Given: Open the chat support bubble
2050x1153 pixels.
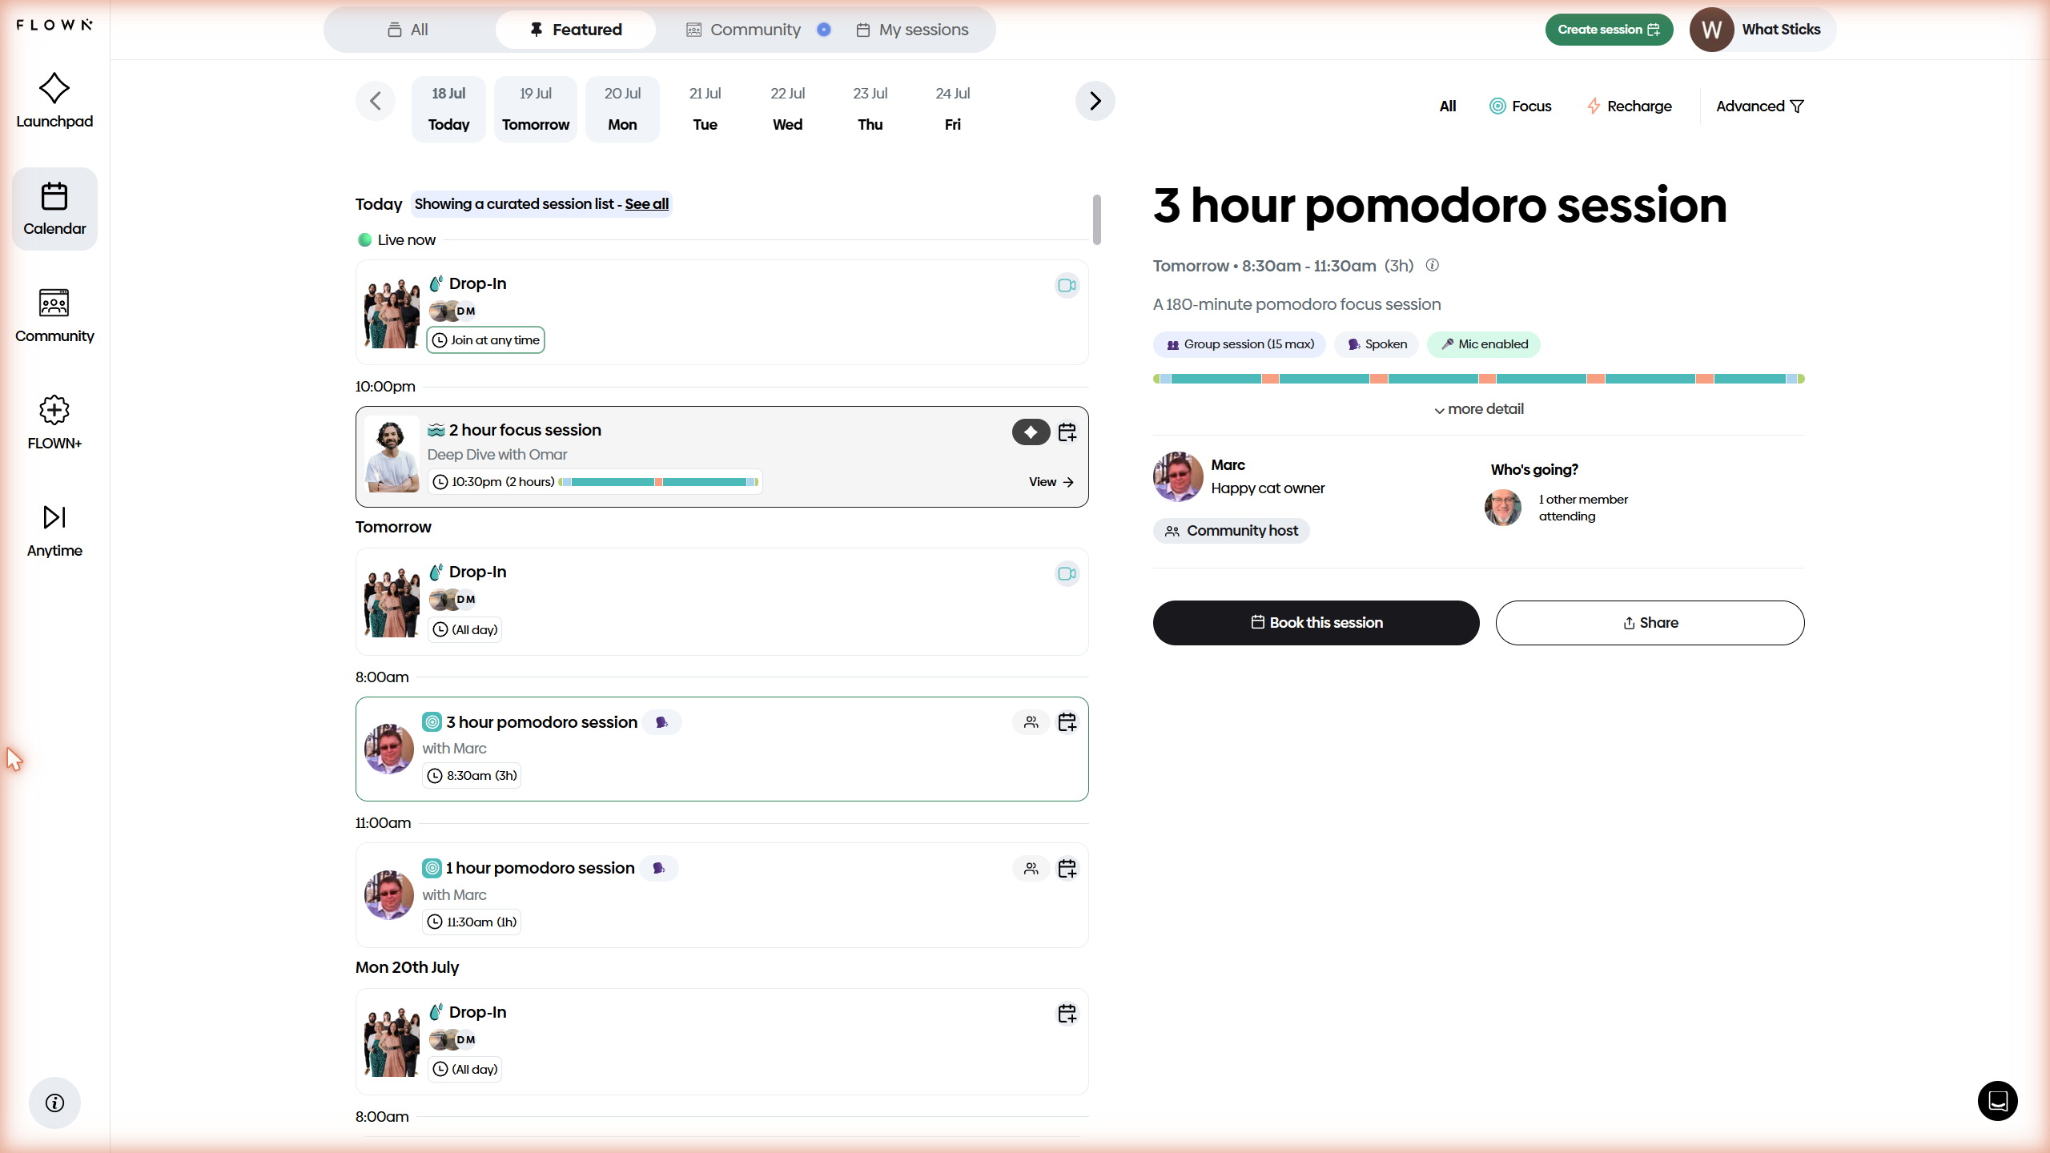Looking at the screenshot, I should pos(1997,1101).
